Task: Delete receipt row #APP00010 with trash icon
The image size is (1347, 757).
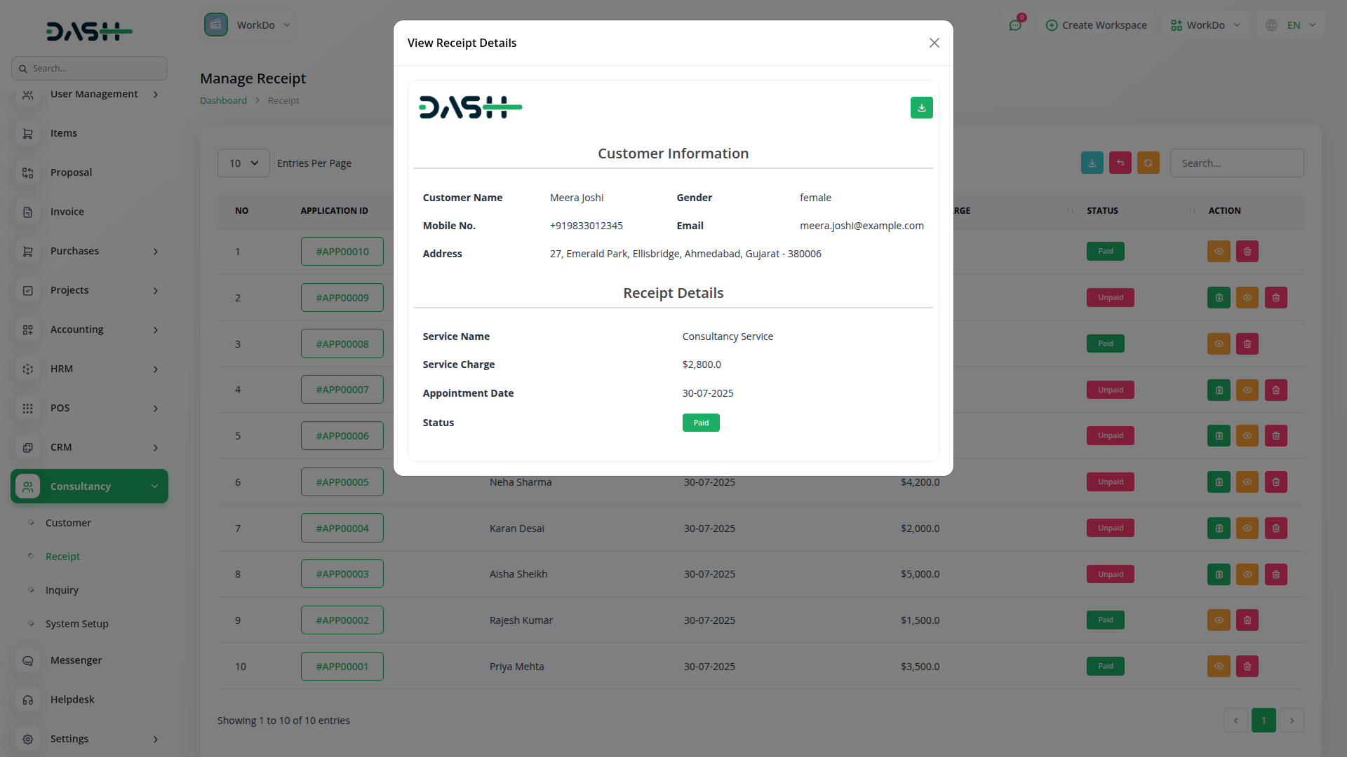Action: coord(1247,252)
